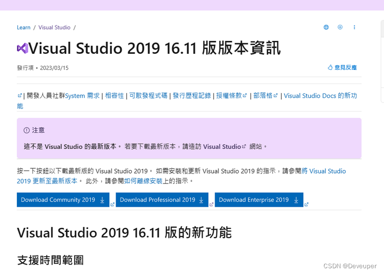Viewport: 384px width, 274px height.
Task: Click Download Community 2019 button
Action: tap(63, 199)
